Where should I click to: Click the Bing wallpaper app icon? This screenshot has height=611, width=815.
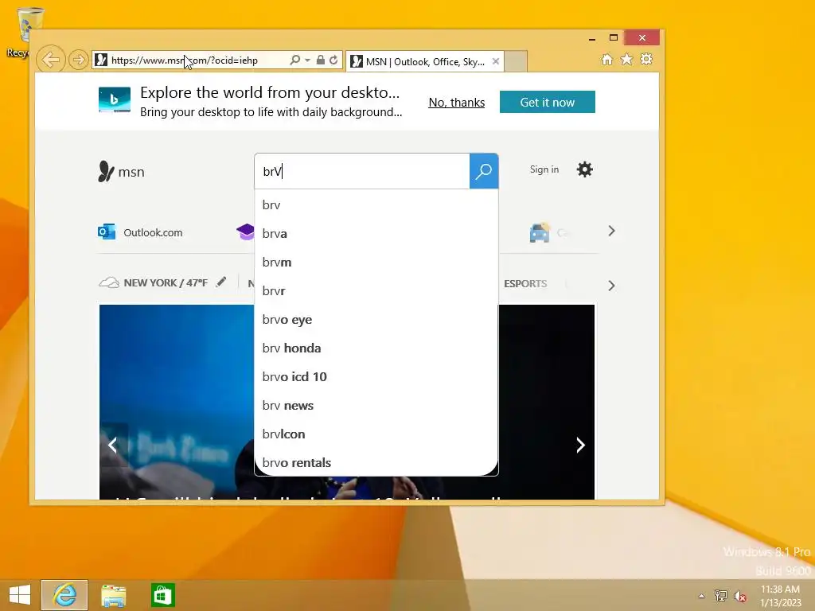coord(115,99)
